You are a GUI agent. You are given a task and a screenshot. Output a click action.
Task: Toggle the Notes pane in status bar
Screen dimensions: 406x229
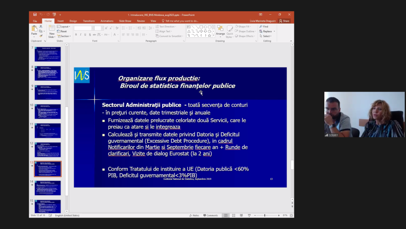(x=194, y=215)
